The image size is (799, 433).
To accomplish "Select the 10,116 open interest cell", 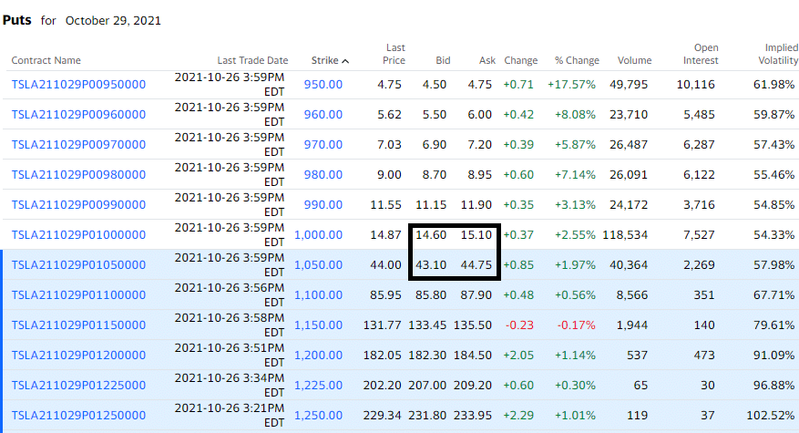I will click(x=695, y=84).
